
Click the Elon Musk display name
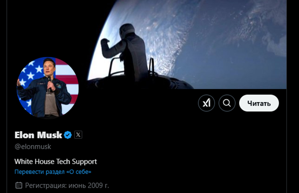38,135
